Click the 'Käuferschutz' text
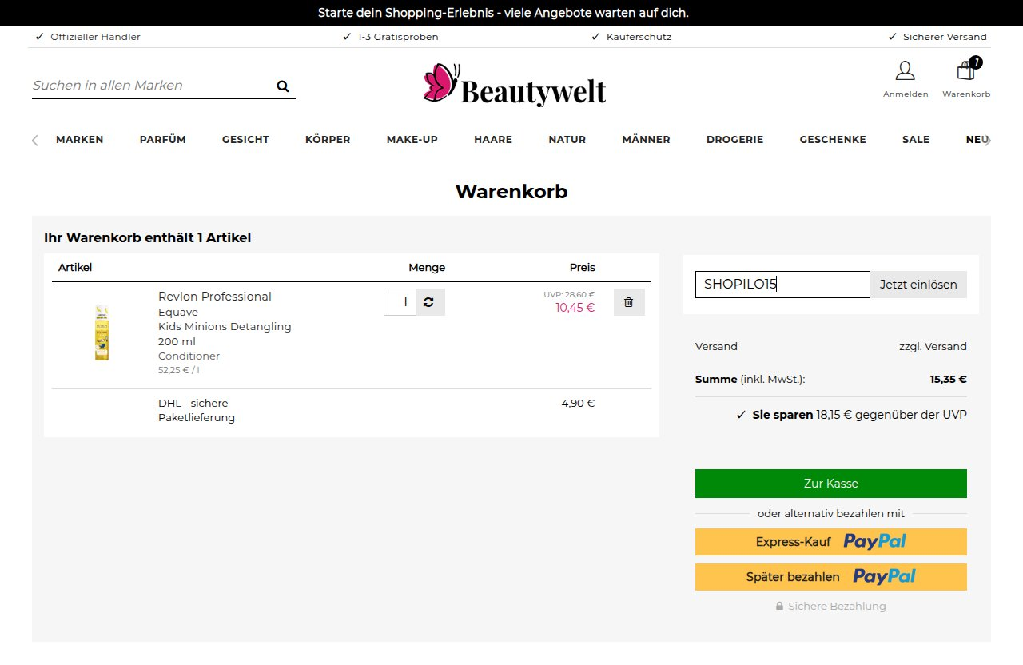 coord(639,37)
